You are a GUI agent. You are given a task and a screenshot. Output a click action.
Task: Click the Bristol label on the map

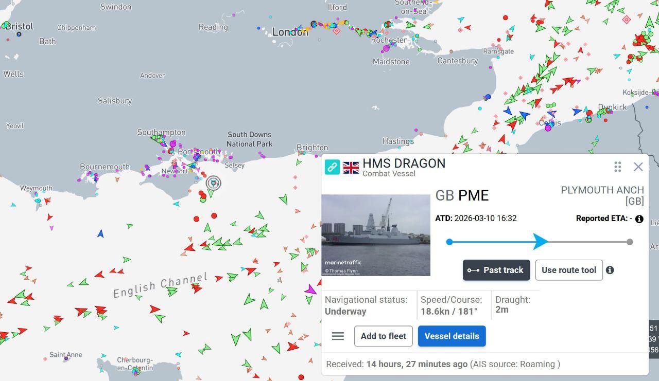tap(20, 26)
